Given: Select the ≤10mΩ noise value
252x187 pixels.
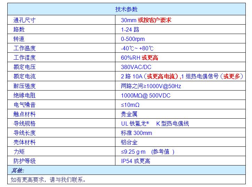Looking at the screenshot, I should pyautogui.click(x=130, y=105).
